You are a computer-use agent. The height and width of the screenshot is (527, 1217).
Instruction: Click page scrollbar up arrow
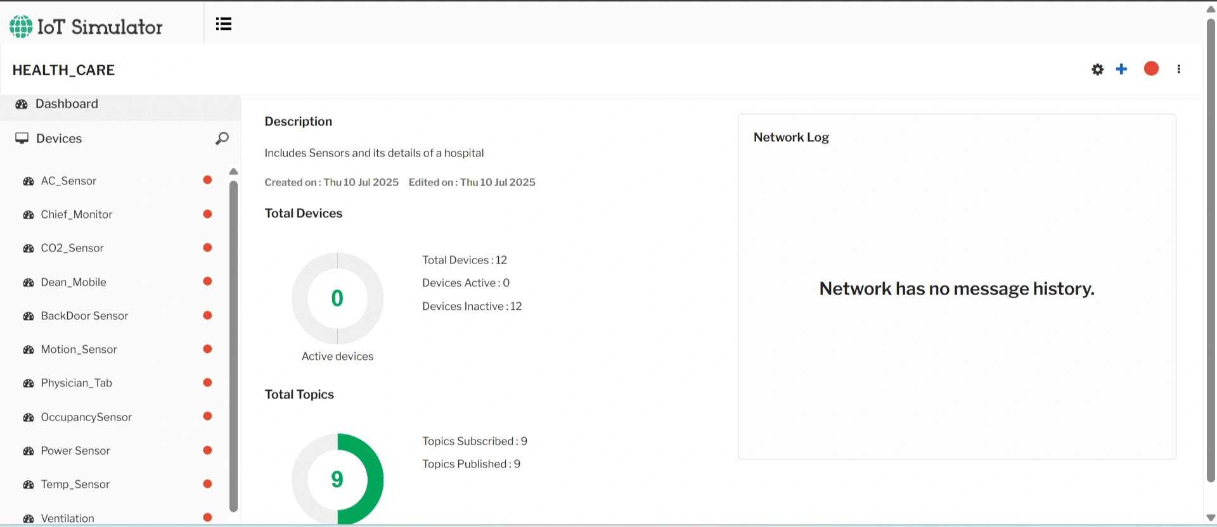click(1211, 9)
